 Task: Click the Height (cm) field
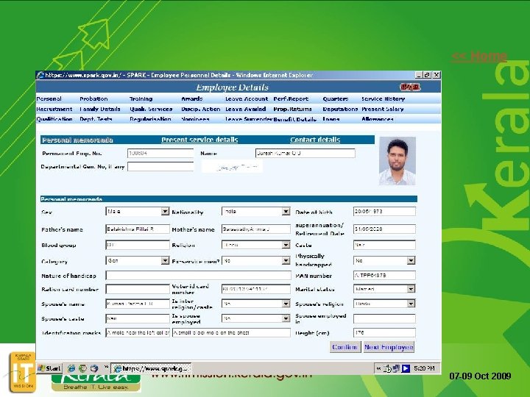pos(384,332)
